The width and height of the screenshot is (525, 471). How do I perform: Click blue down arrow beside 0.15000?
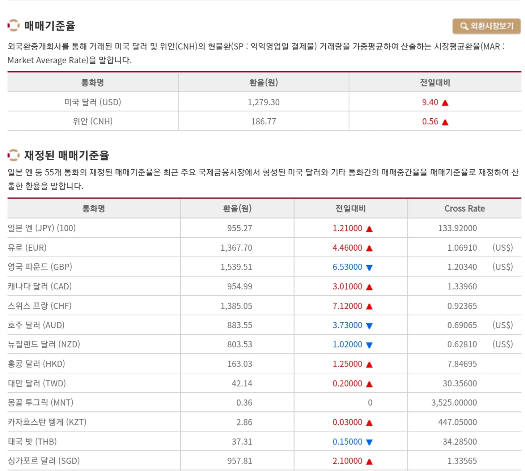(369, 442)
